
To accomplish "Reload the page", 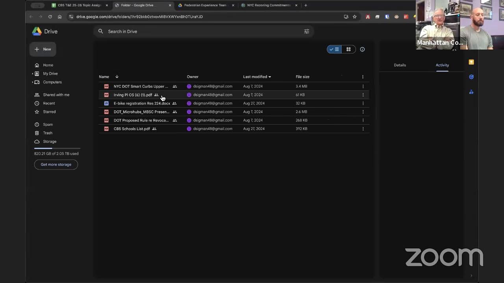I will pos(50,17).
